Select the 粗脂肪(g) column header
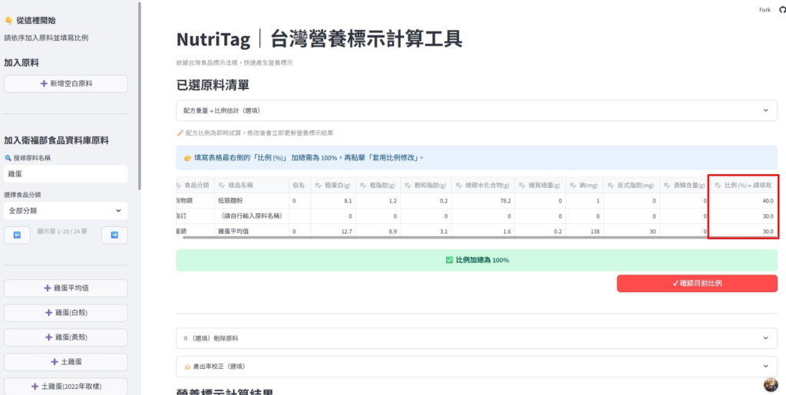The width and height of the screenshot is (786, 395). point(378,186)
